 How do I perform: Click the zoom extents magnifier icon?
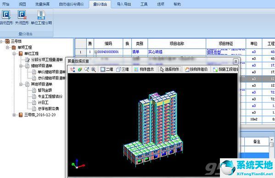coord(94,69)
